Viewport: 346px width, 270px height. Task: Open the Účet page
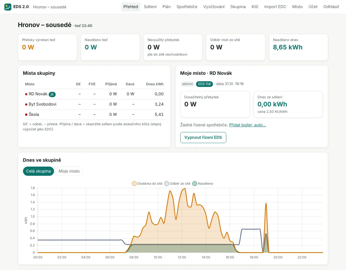click(x=313, y=7)
